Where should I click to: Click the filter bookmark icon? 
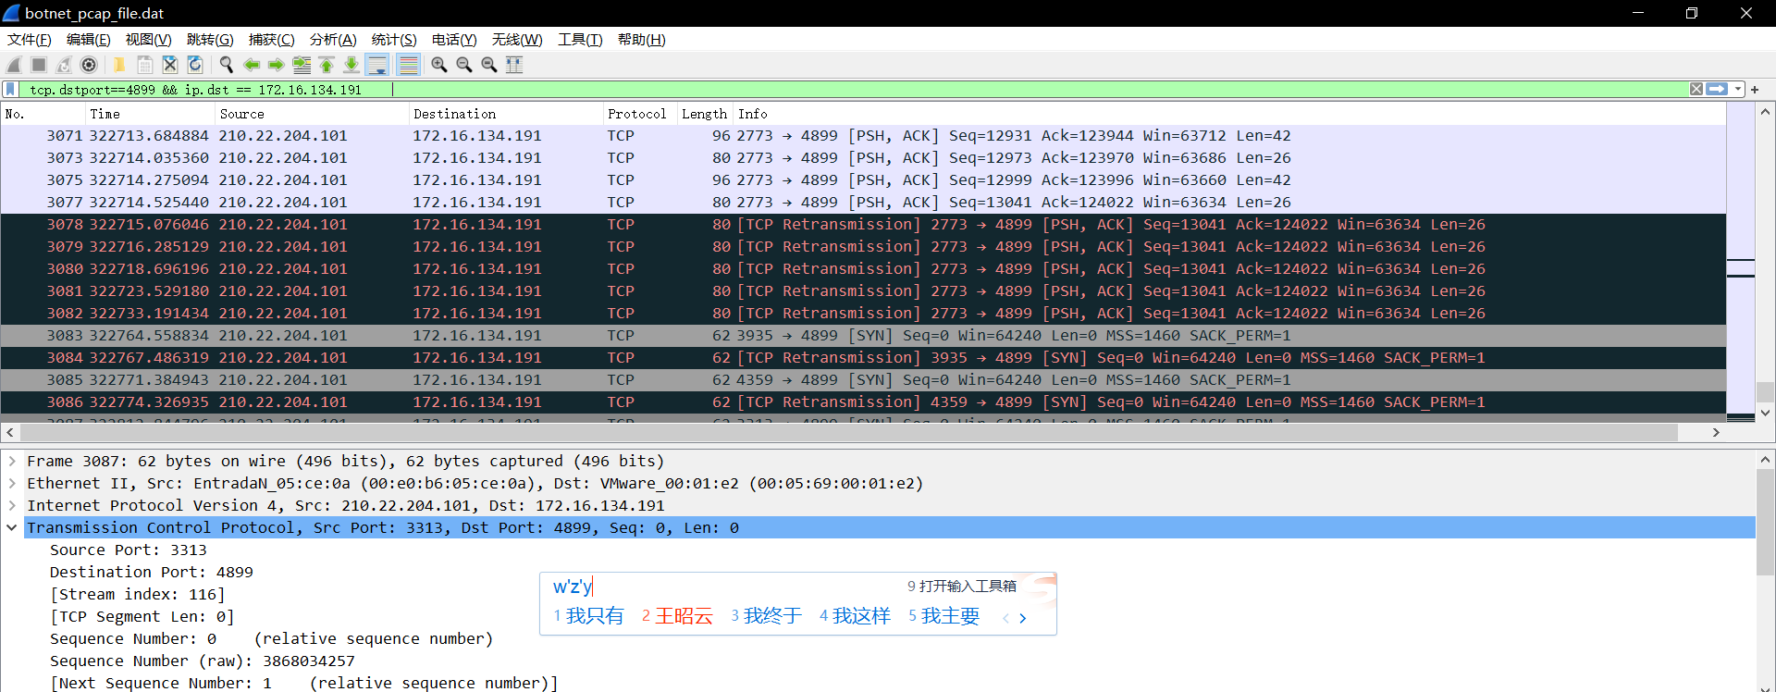pyautogui.click(x=11, y=90)
